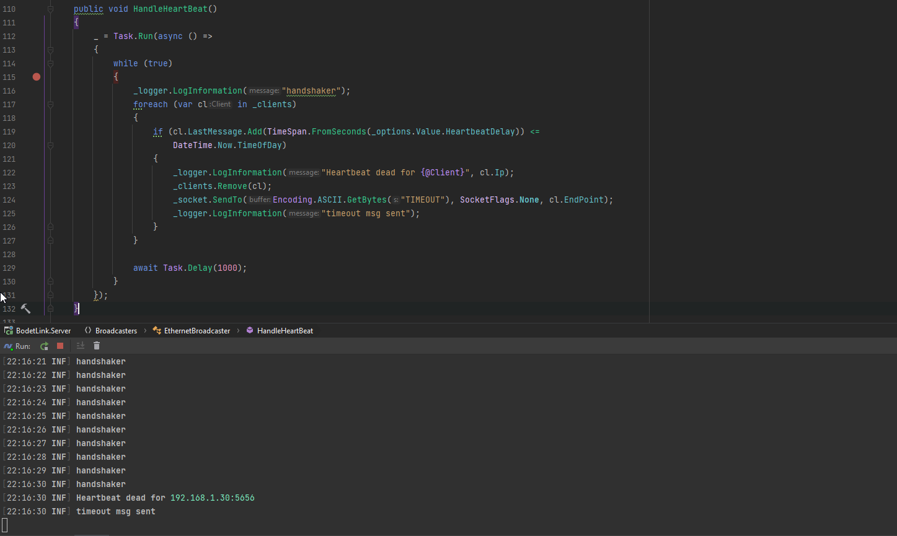
Task: Click the C# project icon for BodetLink.Server
Action: (9, 331)
